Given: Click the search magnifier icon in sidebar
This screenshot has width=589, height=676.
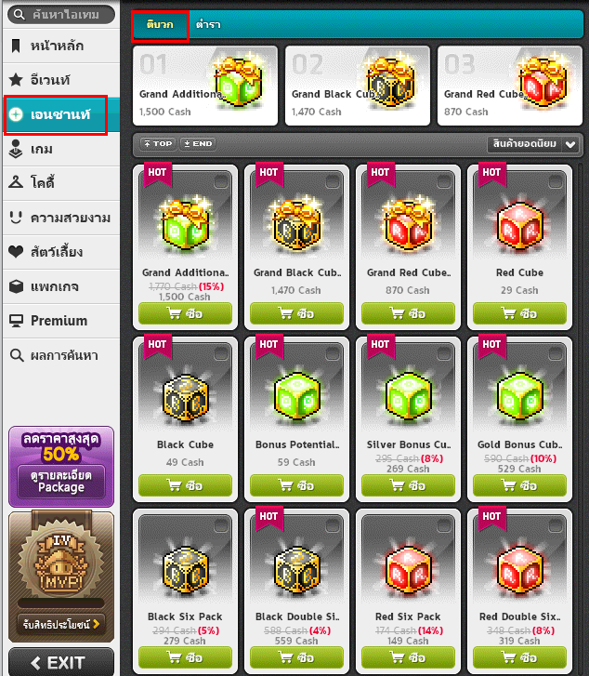Looking at the screenshot, I should [20, 14].
